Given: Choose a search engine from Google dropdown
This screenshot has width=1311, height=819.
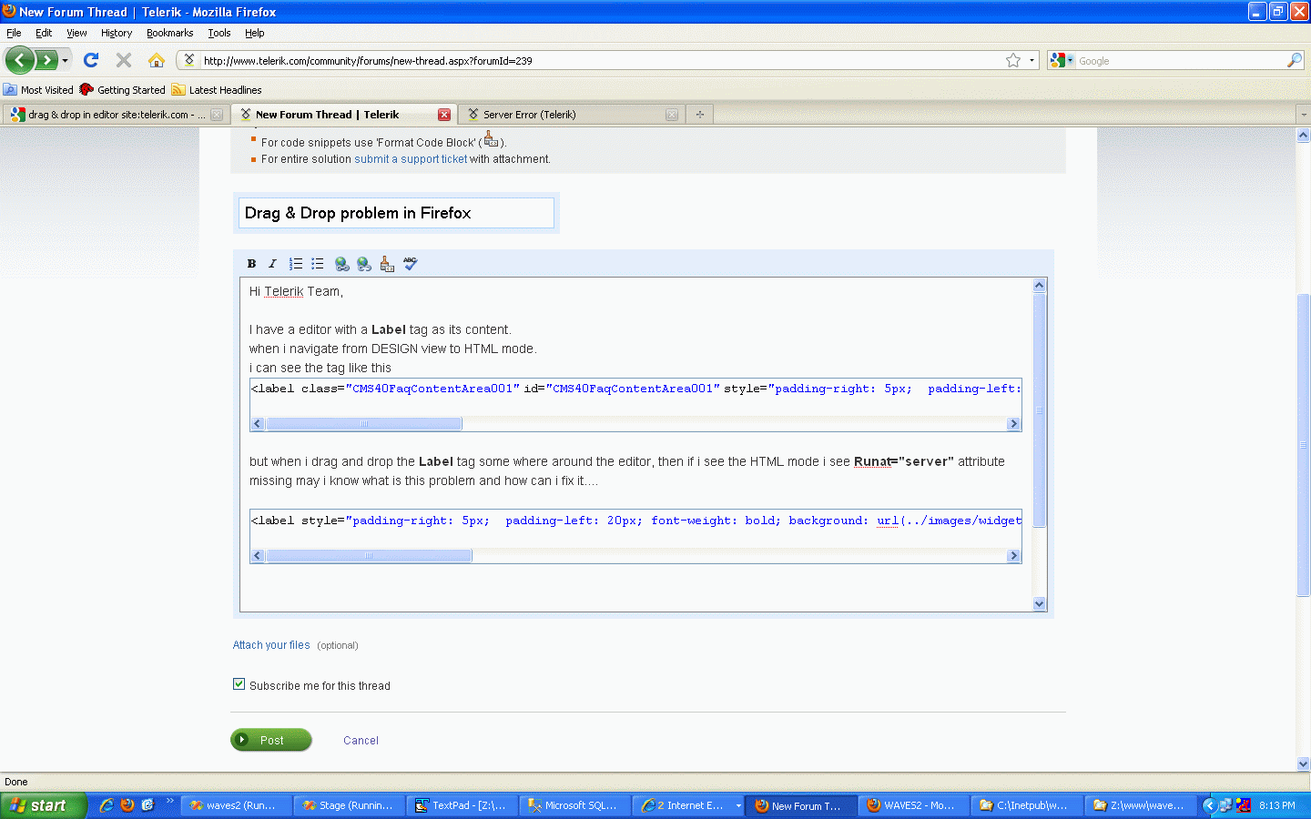Looking at the screenshot, I should pos(1062,60).
